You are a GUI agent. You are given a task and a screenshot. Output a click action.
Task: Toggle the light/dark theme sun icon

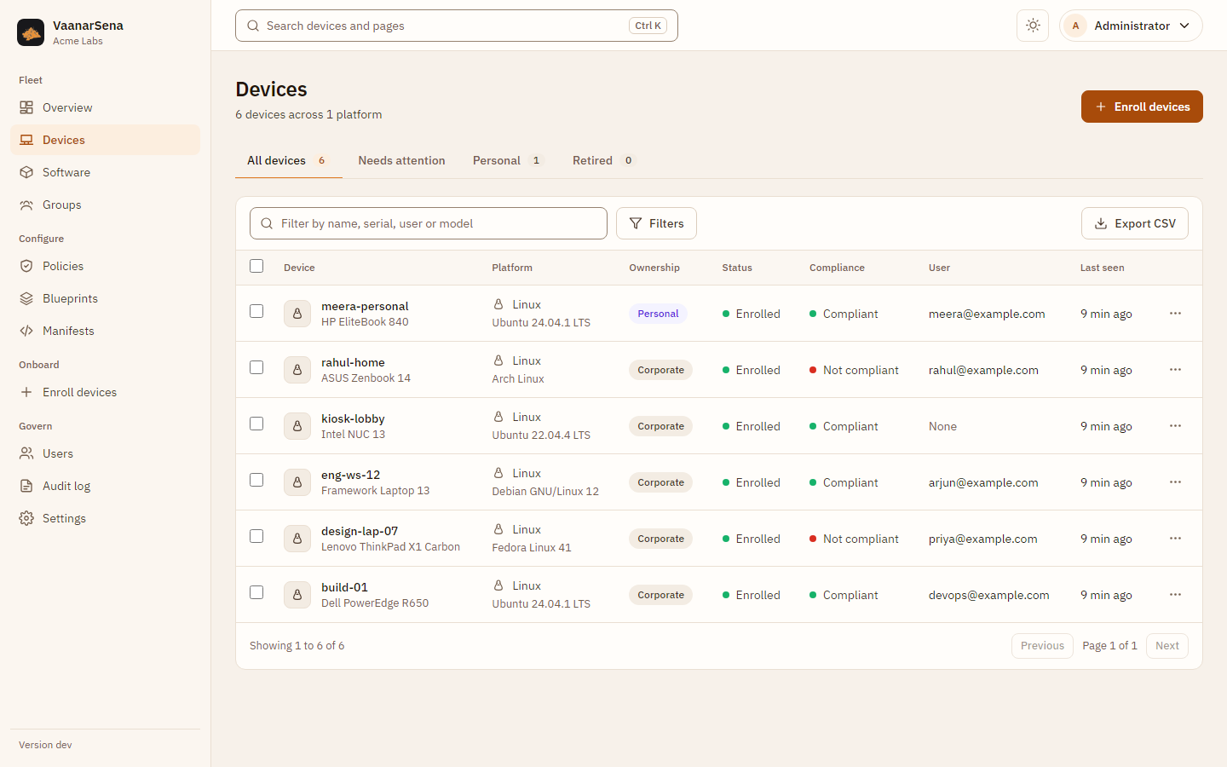1033,26
